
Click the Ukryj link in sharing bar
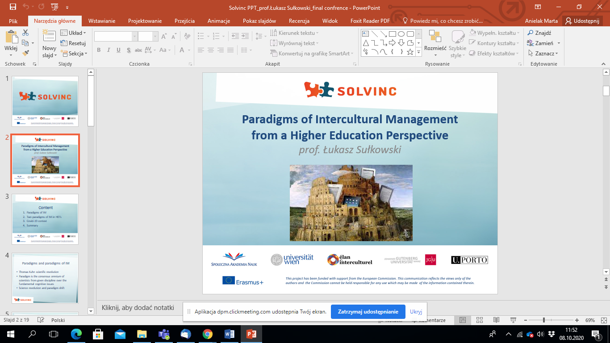coord(416,312)
